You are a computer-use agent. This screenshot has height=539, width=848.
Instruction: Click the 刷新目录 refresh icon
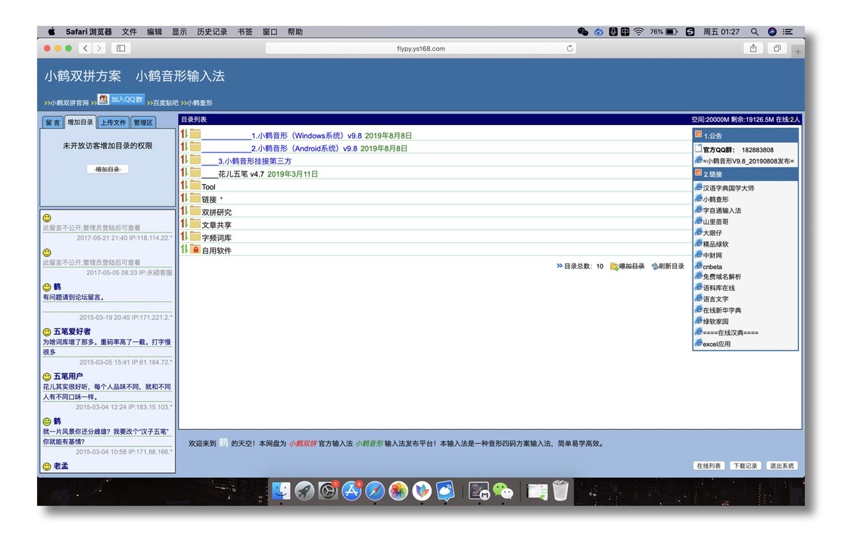[x=655, y=266]
